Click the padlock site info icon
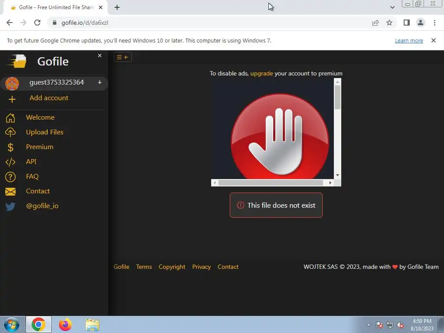The width and height of the screenshot is (444, 333). [55, 23]
